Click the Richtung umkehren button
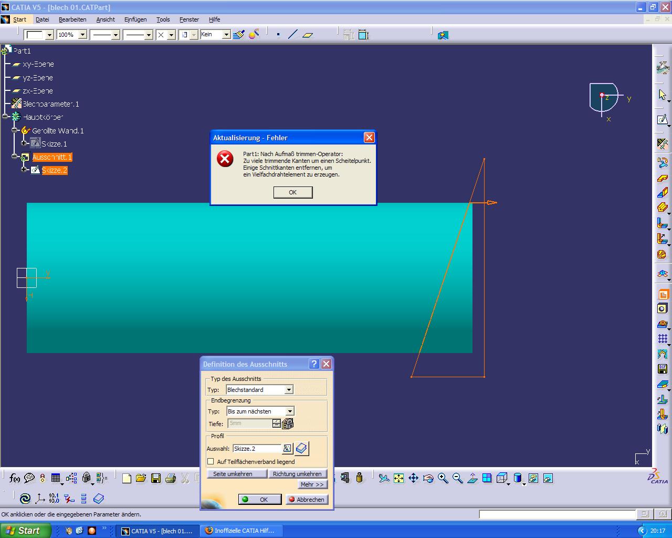 (x=297, y=474)
